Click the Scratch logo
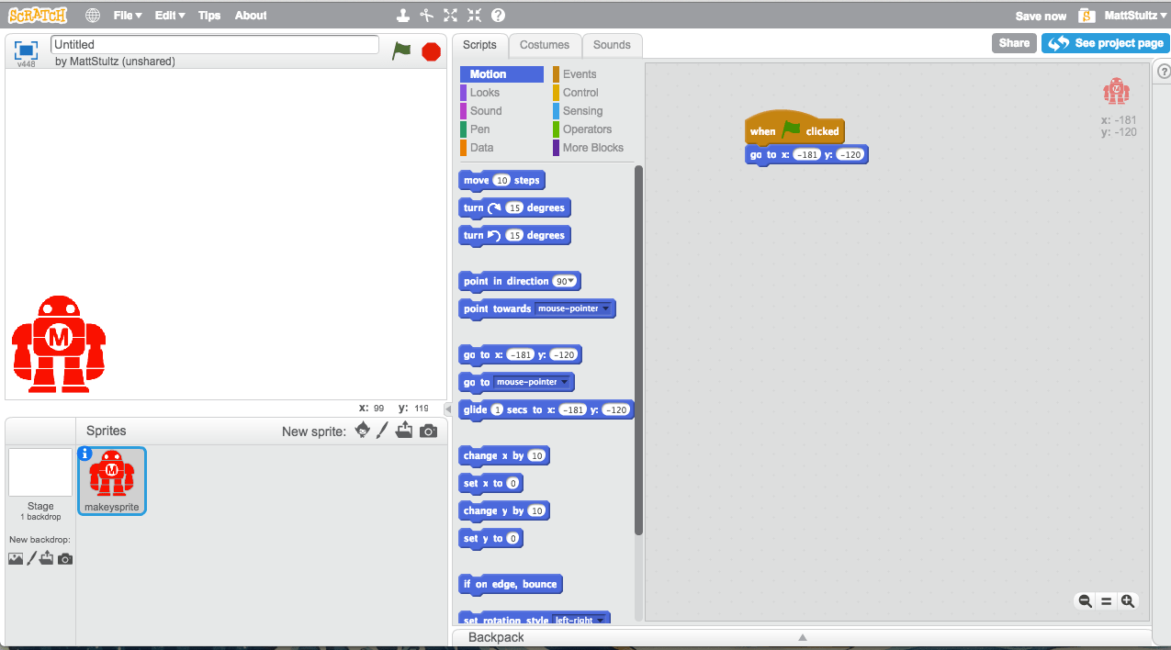1171x650 pixels. [38, 15]
